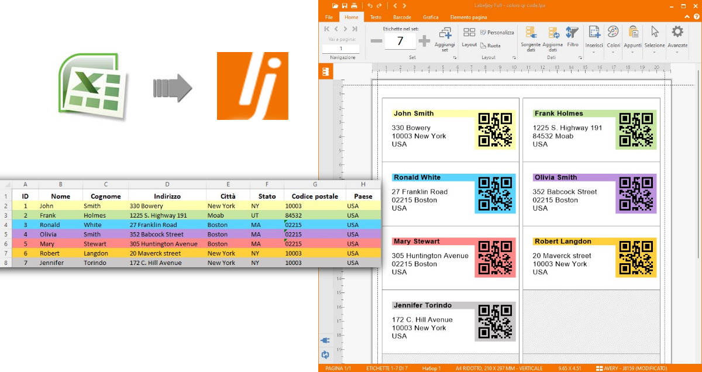Viewport: 702px width, 372px height.
Task: Select Jennifer Torindo's QR code
Action: pyautogui.click(x=495, y=321)
